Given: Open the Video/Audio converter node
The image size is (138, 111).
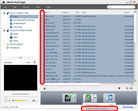Looking at the screenshot, I should (13, 48).
